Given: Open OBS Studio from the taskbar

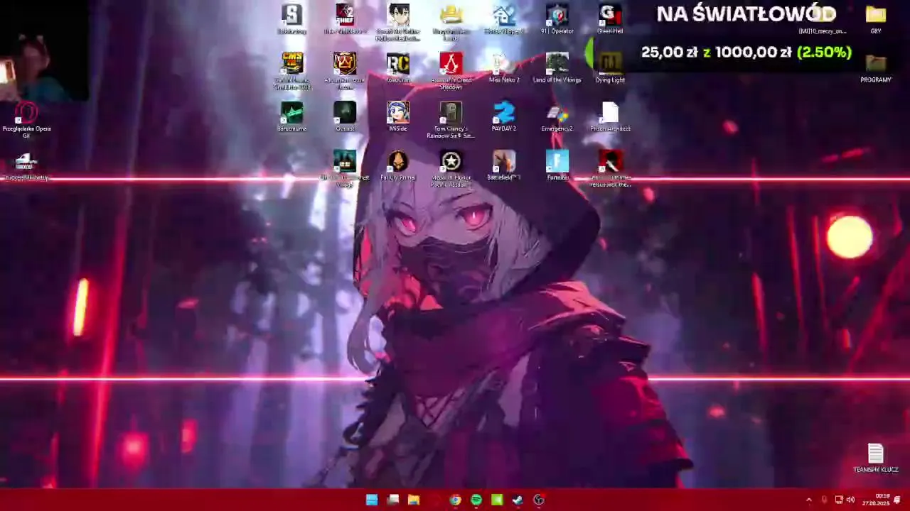Looking at the screenshot, I should tap(538, 500).
